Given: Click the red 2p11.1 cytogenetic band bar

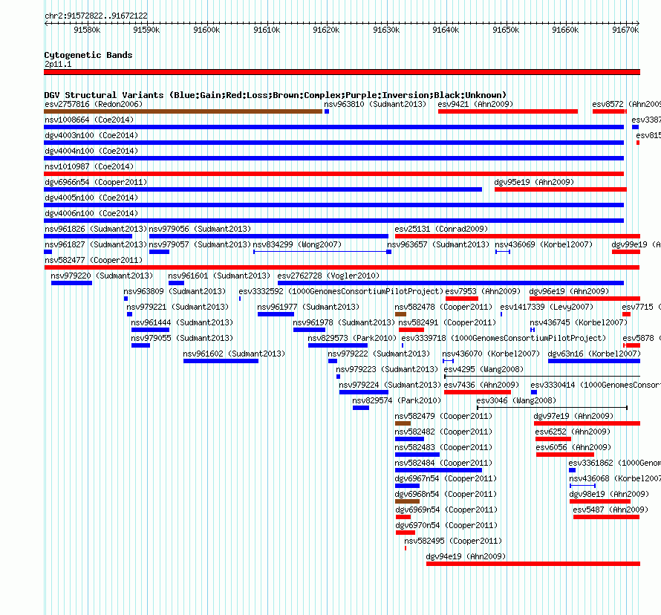Looking at the screenshot, I should point(342,72).
